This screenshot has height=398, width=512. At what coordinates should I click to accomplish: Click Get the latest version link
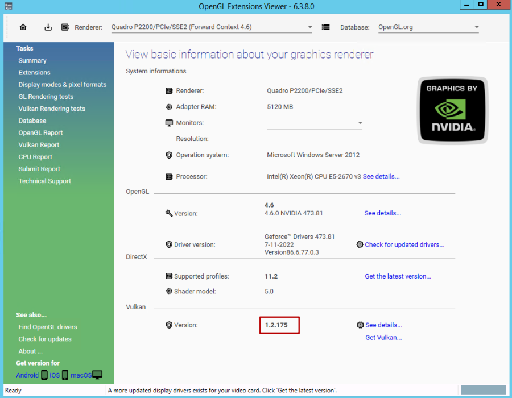[x=398, y=277]
